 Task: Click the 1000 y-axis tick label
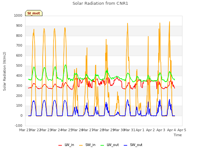pyautogui.click(x=18, y=15)
